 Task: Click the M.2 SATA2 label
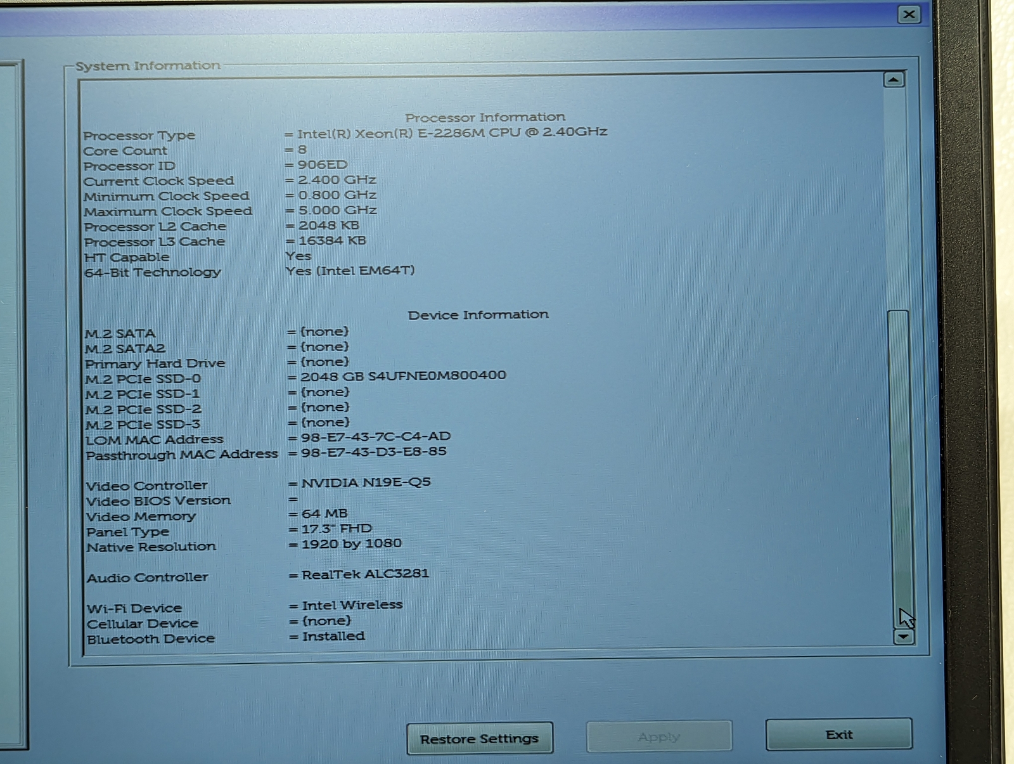coord(125,349)
